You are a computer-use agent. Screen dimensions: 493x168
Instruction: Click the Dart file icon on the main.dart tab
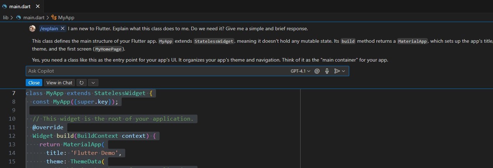tap(4, 6)
